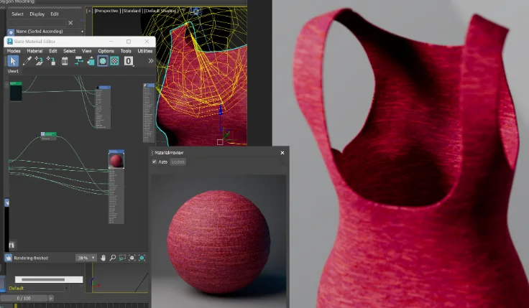Sort by Name (Sorted Ascending) column header

(50, 32)
